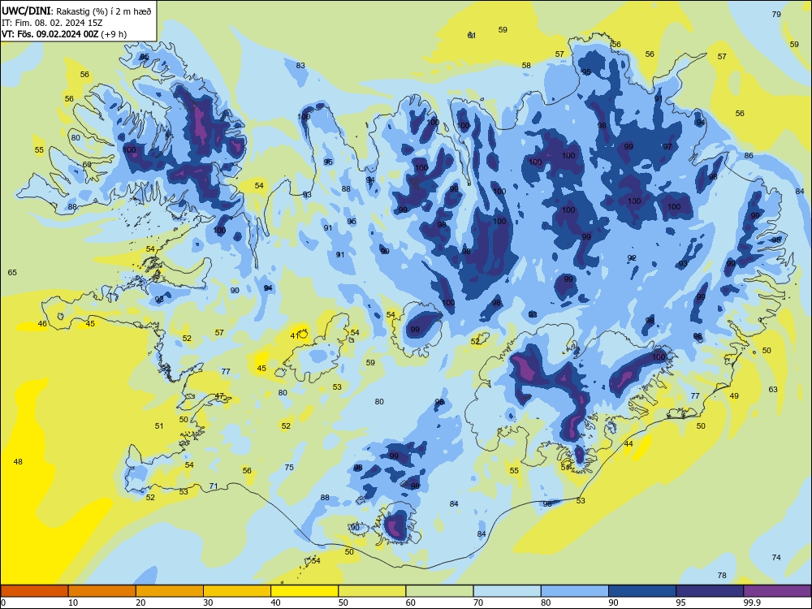Click the 20–30 legend color swatch
The width and height of the screenshot is (812, 609).
170,591
